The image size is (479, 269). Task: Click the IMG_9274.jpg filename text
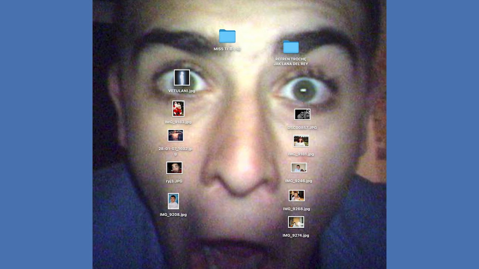coord(296,235)
